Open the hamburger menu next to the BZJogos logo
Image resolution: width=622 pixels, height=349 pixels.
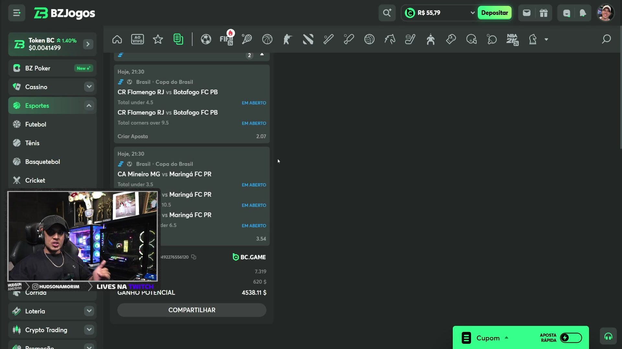click(17, 13)
